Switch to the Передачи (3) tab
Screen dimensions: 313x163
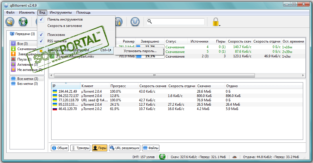coord(23,34)
